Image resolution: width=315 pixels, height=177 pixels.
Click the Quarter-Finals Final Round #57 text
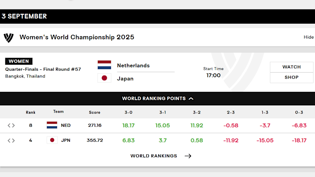click(43, 69)
